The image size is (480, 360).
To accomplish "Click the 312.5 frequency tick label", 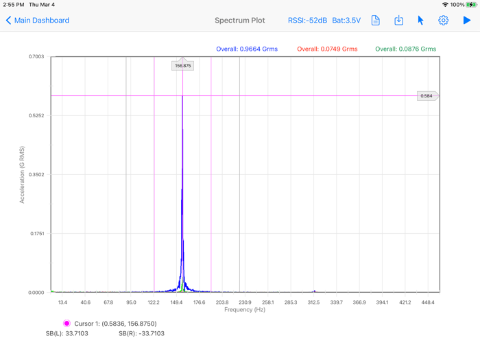I will click(x=313, y=302).
